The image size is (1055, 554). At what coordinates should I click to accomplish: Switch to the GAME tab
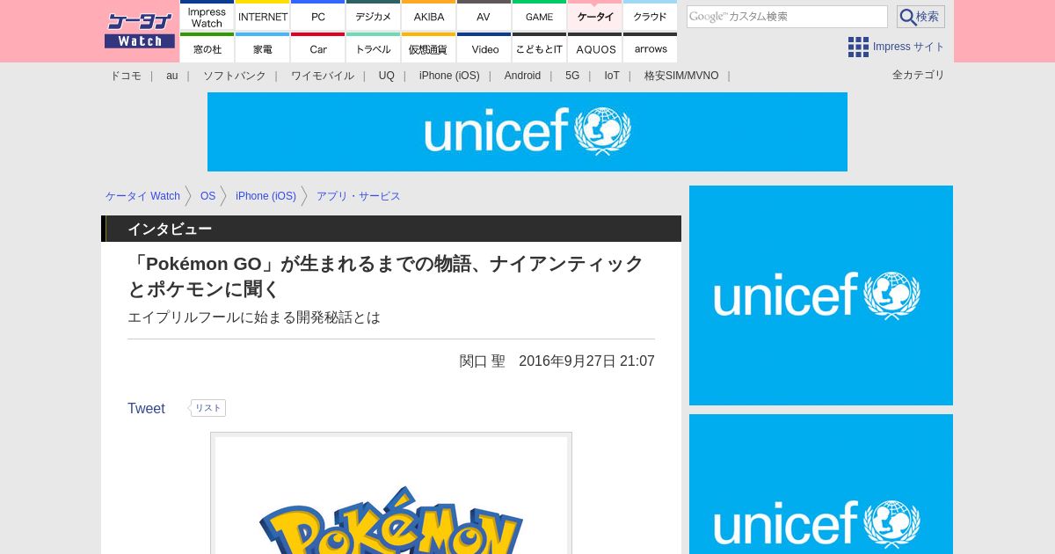[x=540, y=16]
